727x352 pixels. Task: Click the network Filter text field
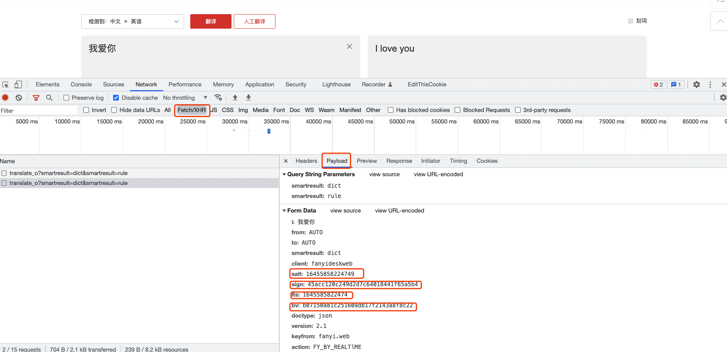[39, 110]
